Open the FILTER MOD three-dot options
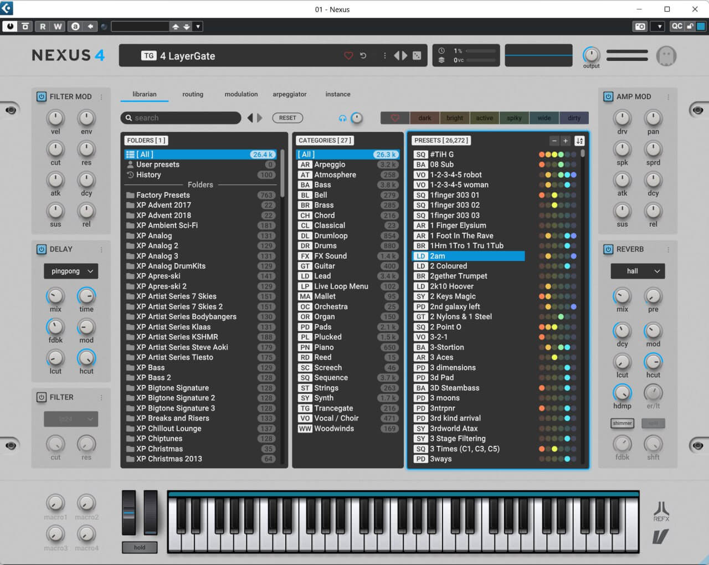This screenshot has height=565, width=709. click(101, 96)
